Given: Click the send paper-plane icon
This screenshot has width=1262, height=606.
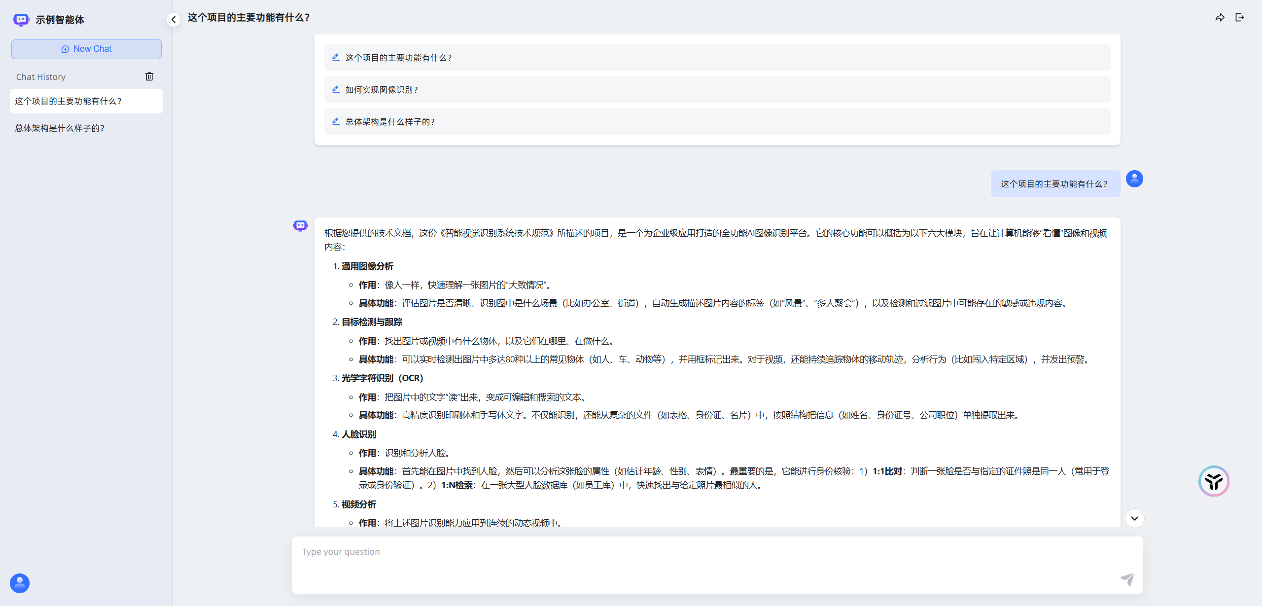Looking at the screenshot, I should tap(1127, 579).
